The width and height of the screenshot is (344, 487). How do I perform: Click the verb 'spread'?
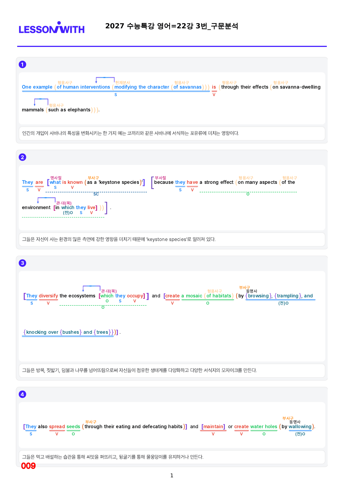(57, 426)
